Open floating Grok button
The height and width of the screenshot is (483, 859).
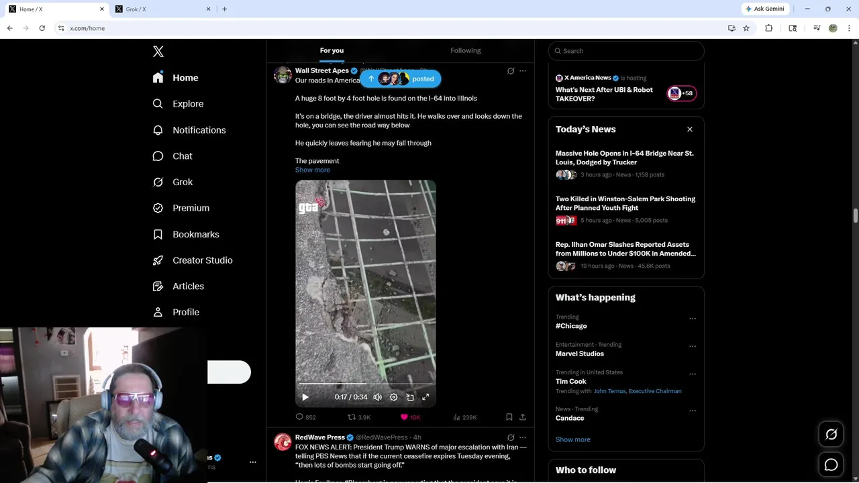tap(831, 435)
